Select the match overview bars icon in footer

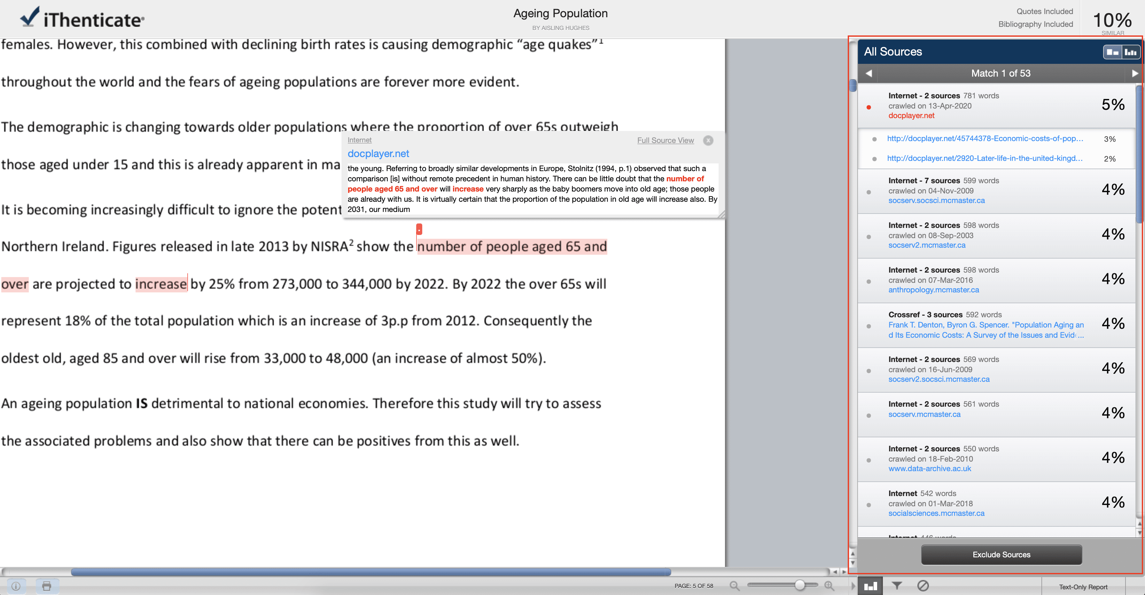tap(870, 586)
